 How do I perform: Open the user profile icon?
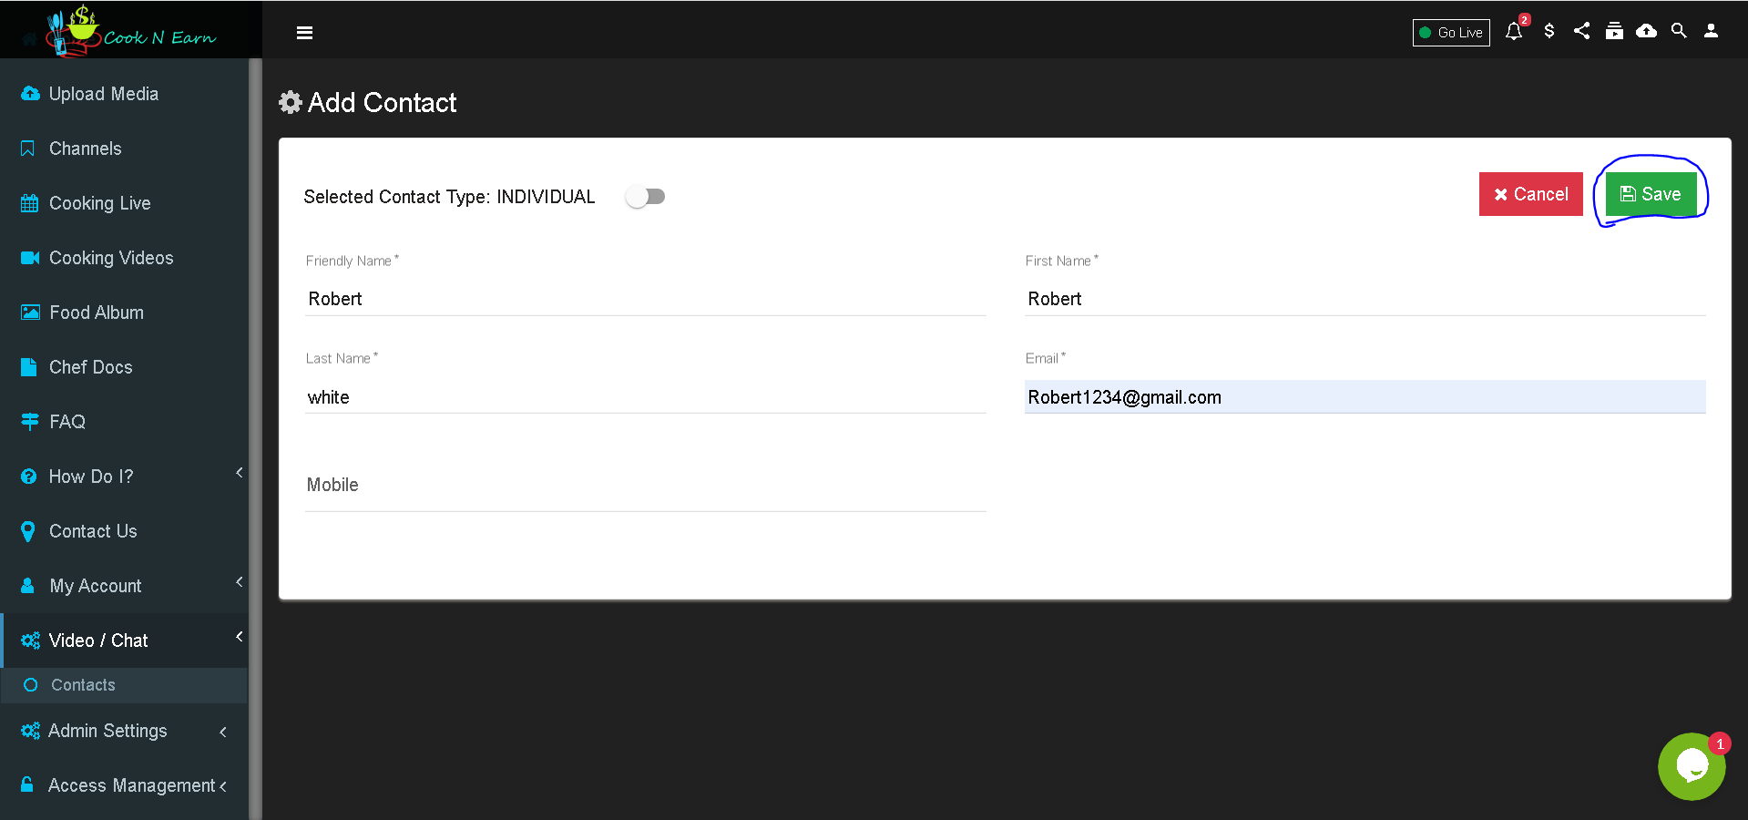(x=1712, y=31)
